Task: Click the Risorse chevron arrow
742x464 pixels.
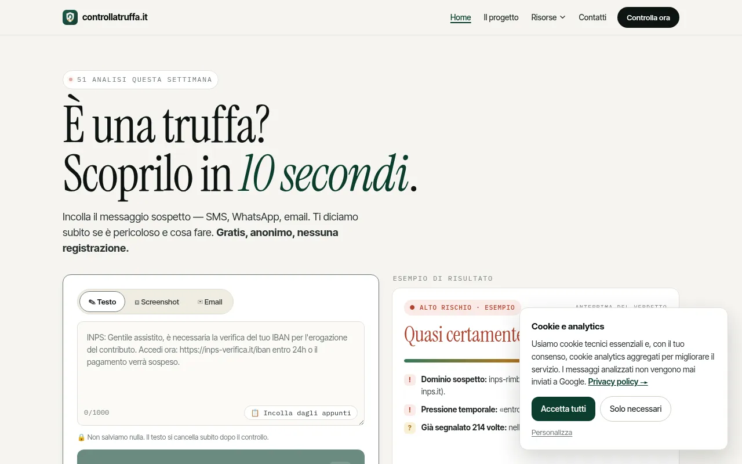Action: click(562, 17)
